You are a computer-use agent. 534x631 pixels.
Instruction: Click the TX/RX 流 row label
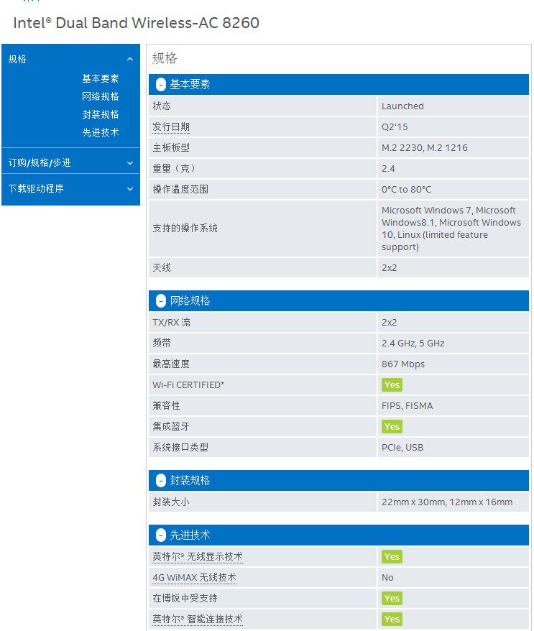point(172,323)
